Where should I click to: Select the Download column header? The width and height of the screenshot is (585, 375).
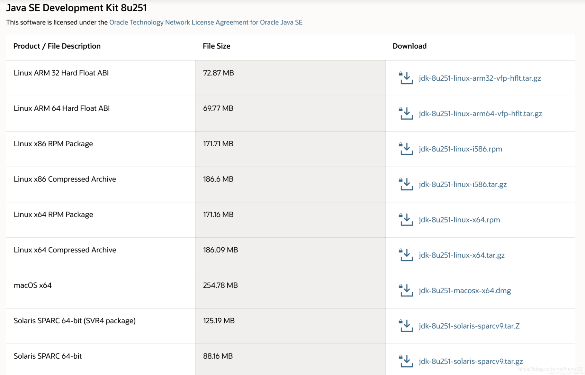click(x=410, y=46)
